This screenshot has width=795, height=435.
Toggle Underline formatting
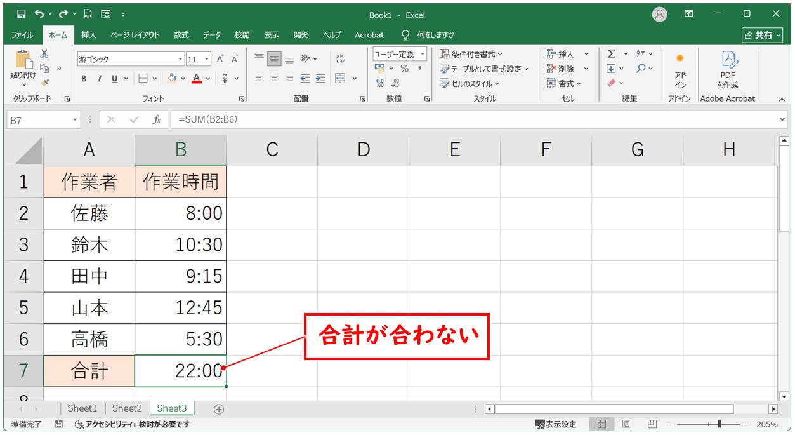pos(115,79)
